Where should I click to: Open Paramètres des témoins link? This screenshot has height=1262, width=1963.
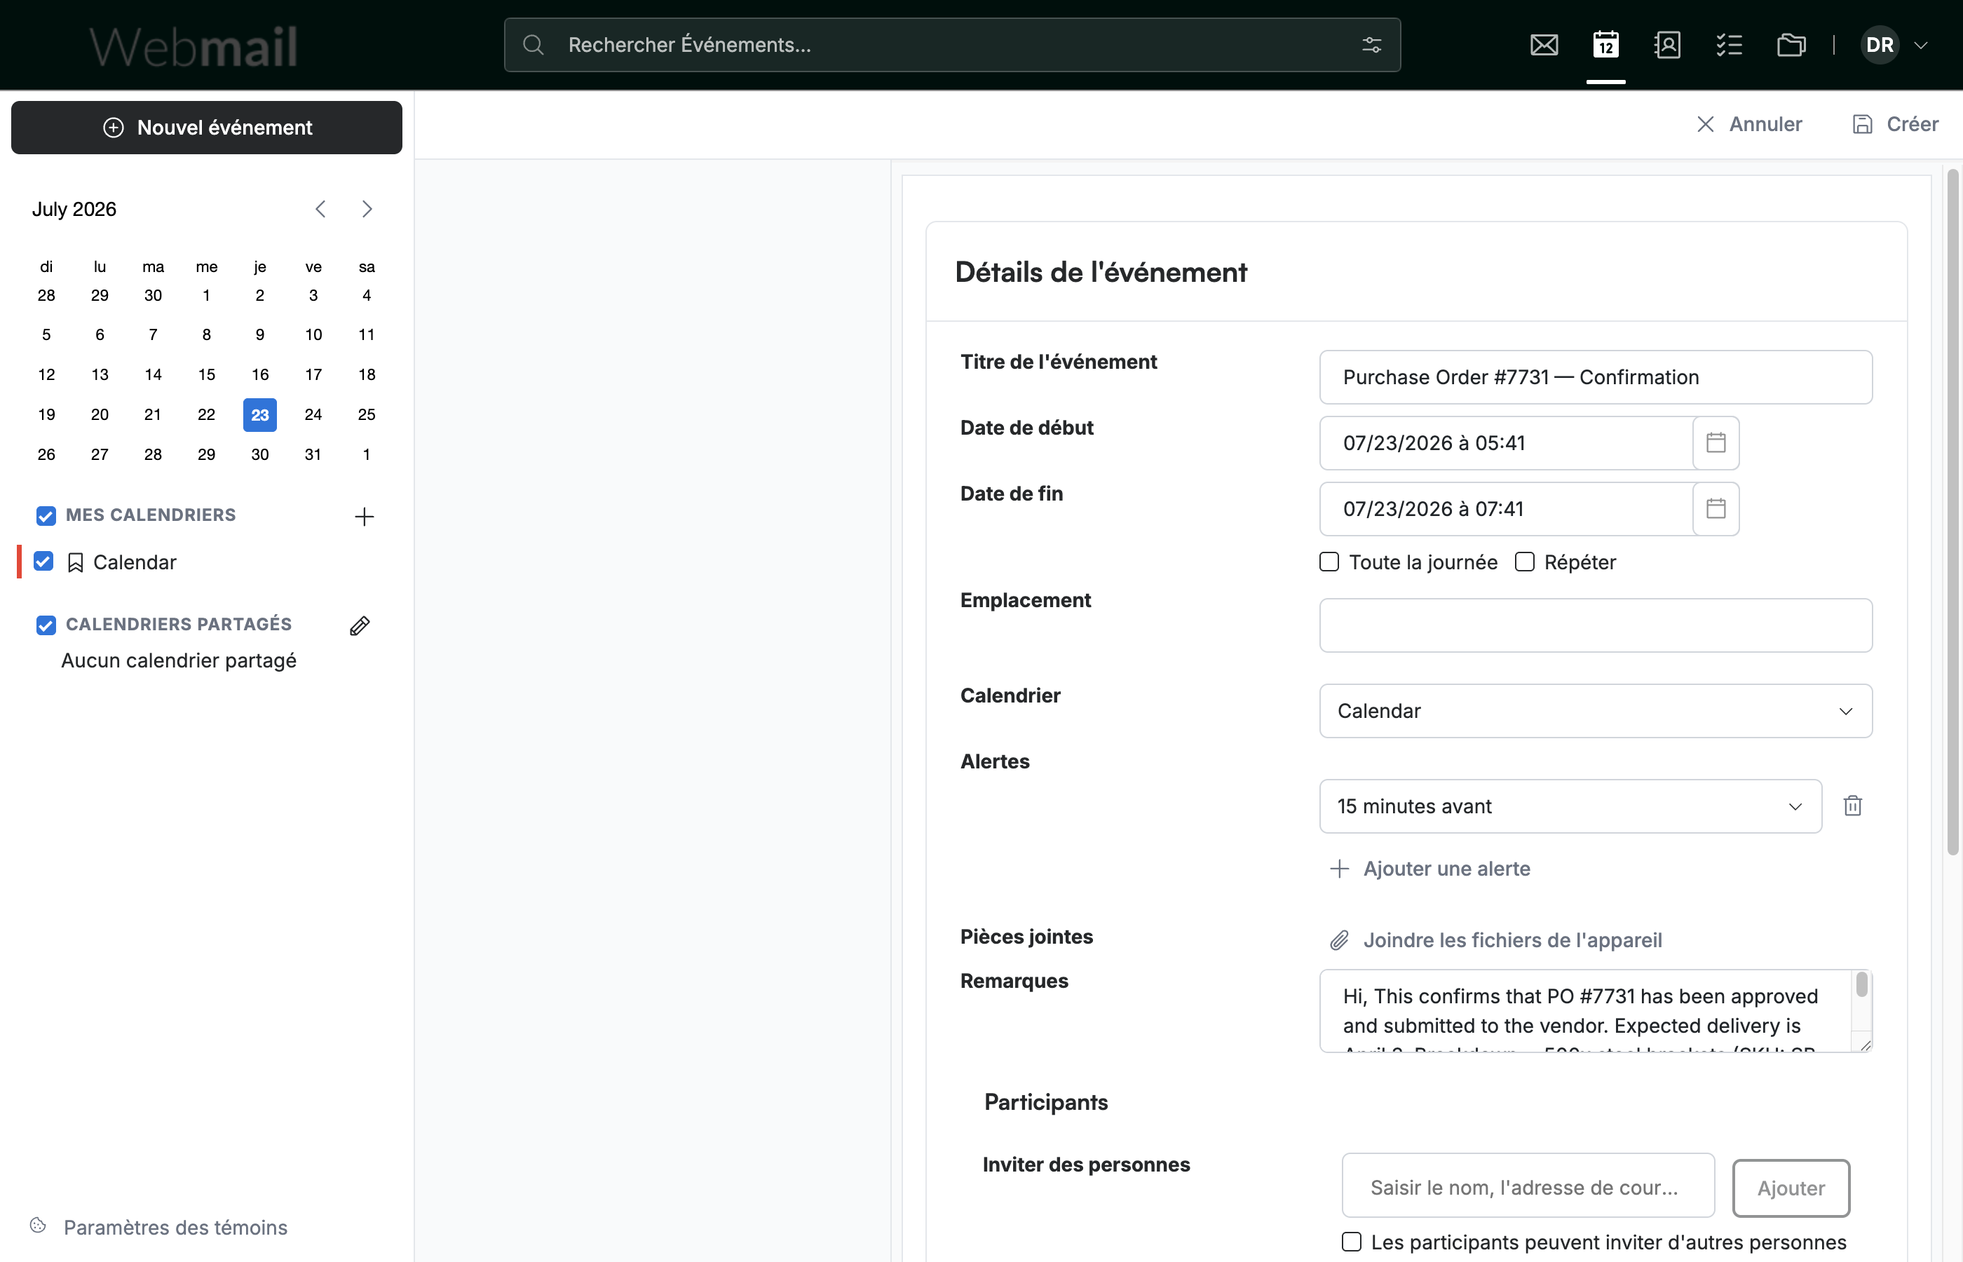tap(175, 1227)
